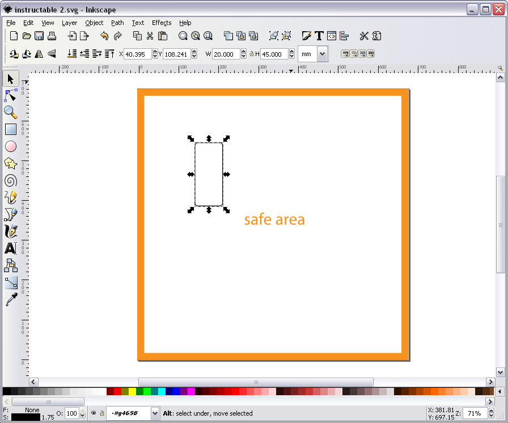Open Align and Distribute dialog icon

[344, 36]
